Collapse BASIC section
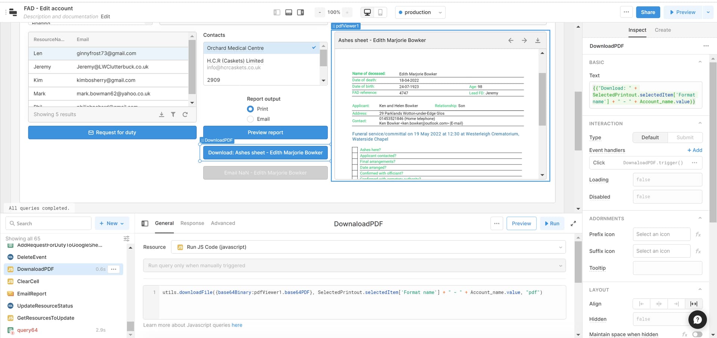Image resolution: width=717 pixels, height=338 pixels. tap(700, 62)
